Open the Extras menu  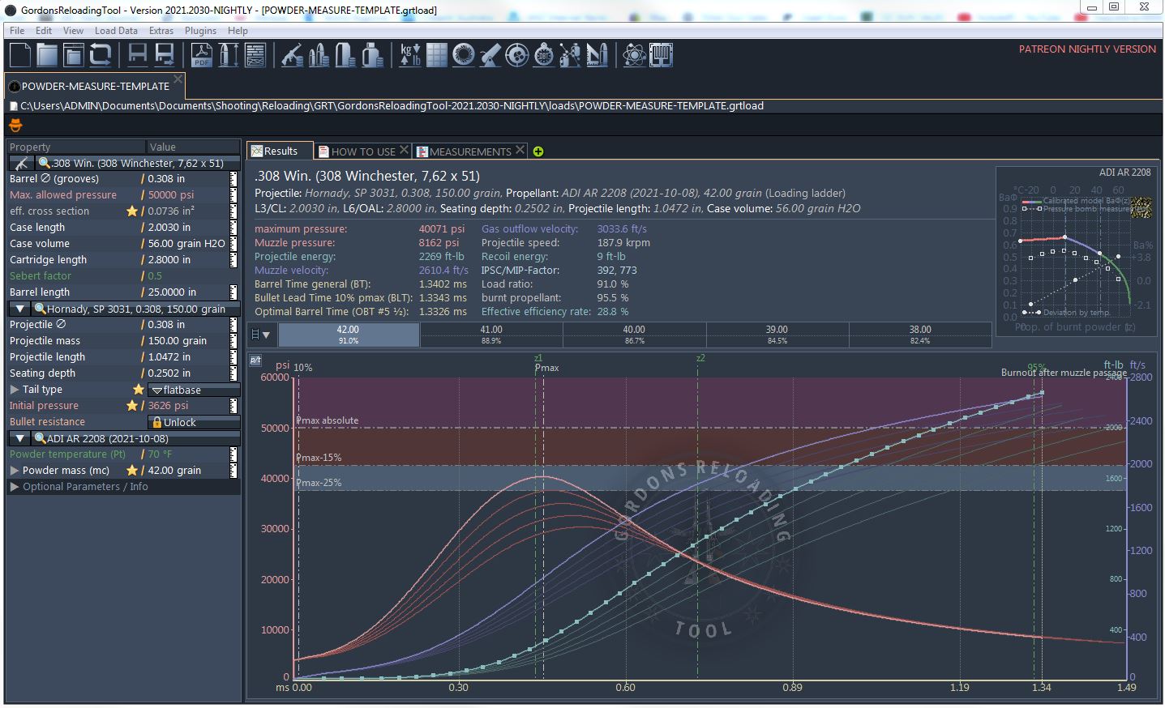[x=161, y=31]
